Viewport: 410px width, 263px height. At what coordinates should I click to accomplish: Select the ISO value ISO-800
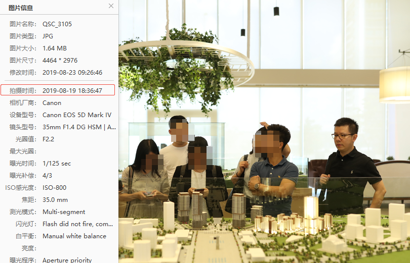[54, 188]
